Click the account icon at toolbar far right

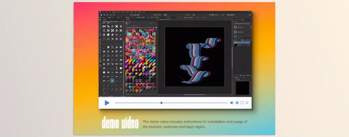249,15
